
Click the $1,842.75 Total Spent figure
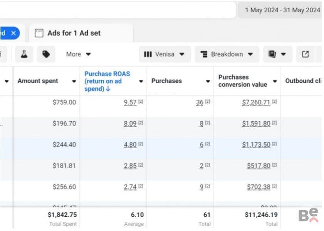pos(62,215)
